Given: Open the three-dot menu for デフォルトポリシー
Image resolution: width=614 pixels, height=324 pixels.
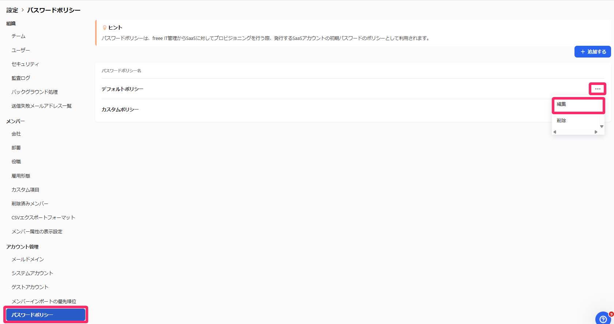Looking at the screenshot, I should [598, 89].
